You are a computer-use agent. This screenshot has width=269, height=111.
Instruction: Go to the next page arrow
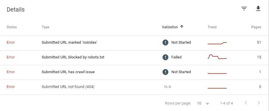click(259, 103)
